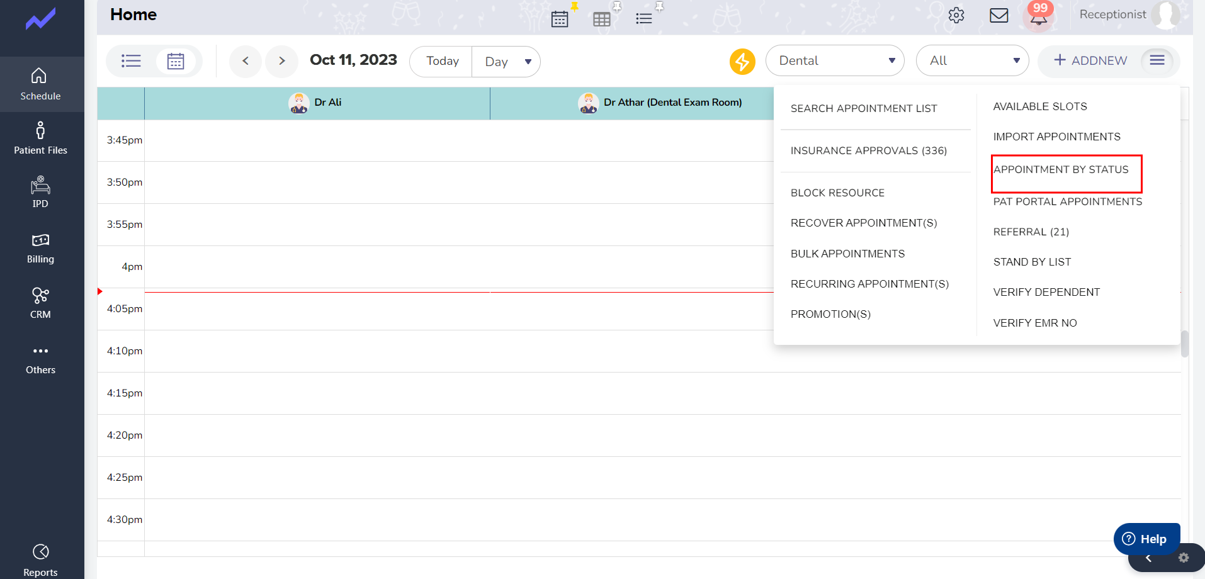Screen dimensions: 1205x579
Task: Click the gear icon below Help
Action: (1184, 558)
